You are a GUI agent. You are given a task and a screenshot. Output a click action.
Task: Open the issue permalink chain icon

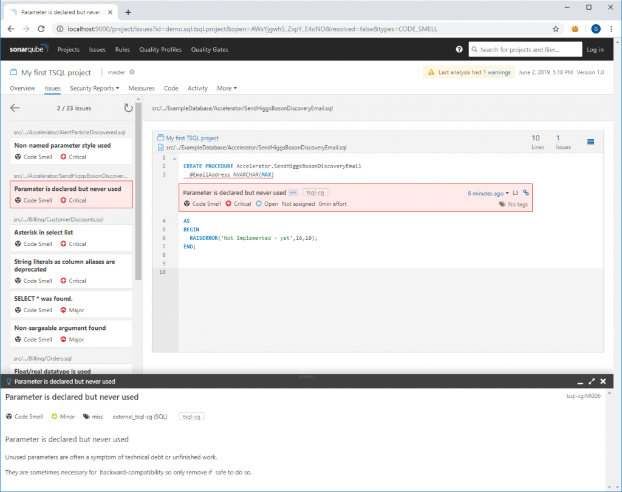pos(525,193)
